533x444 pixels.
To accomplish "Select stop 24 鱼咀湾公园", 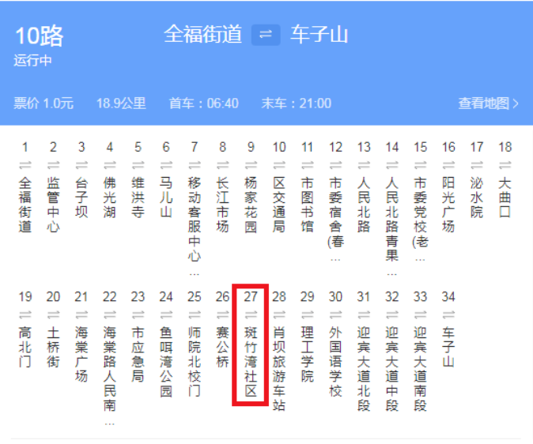I will 166,362.
